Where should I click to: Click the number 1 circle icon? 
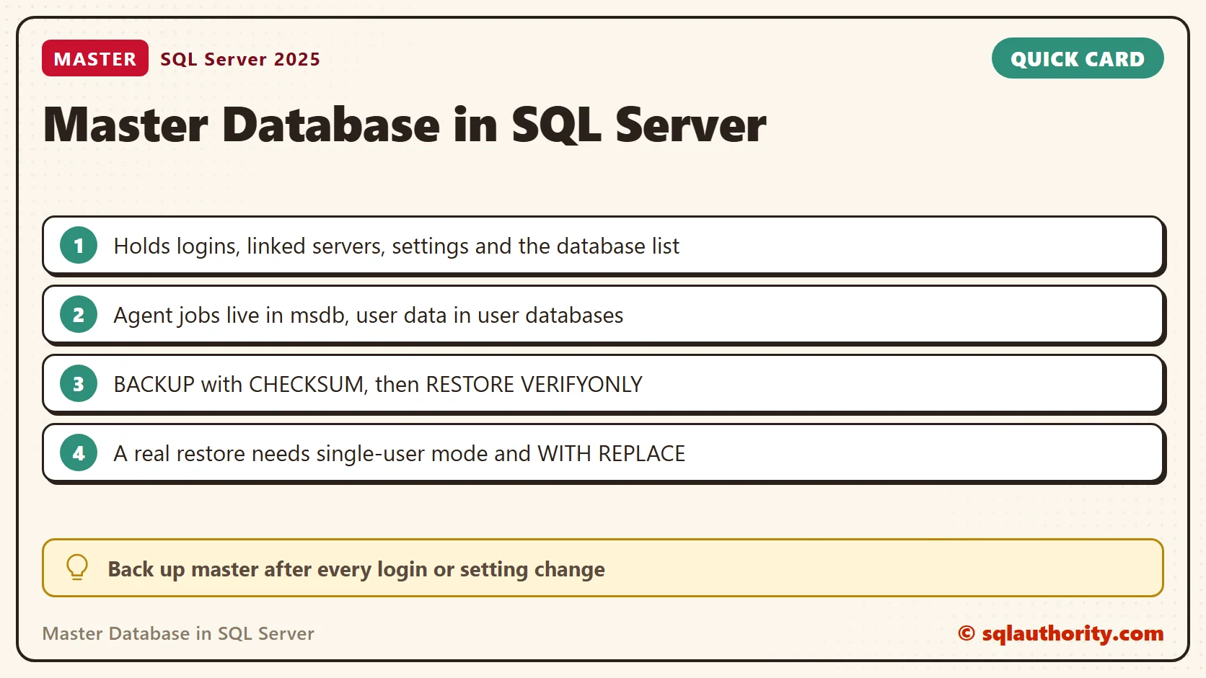(79, 246)
